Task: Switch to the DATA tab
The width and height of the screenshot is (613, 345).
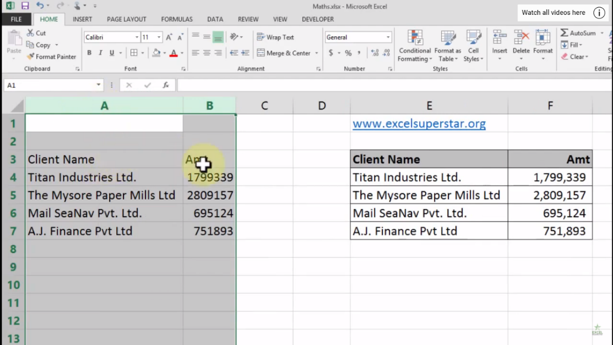Action: point(215,19)
